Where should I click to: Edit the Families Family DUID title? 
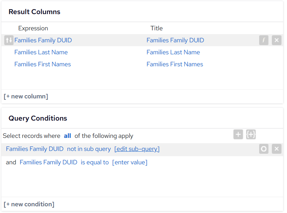(175, 40)
